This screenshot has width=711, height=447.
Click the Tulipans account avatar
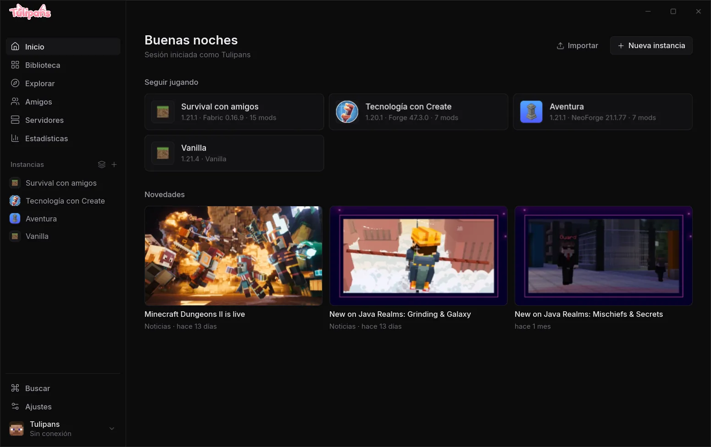tap(17, 429)
